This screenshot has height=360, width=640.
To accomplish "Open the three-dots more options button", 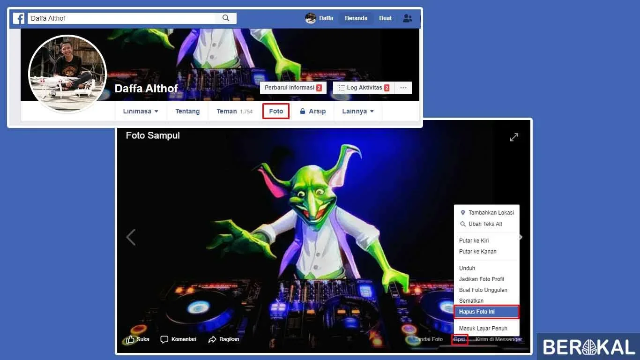I will pyautogui.click(x=403, y=88).
